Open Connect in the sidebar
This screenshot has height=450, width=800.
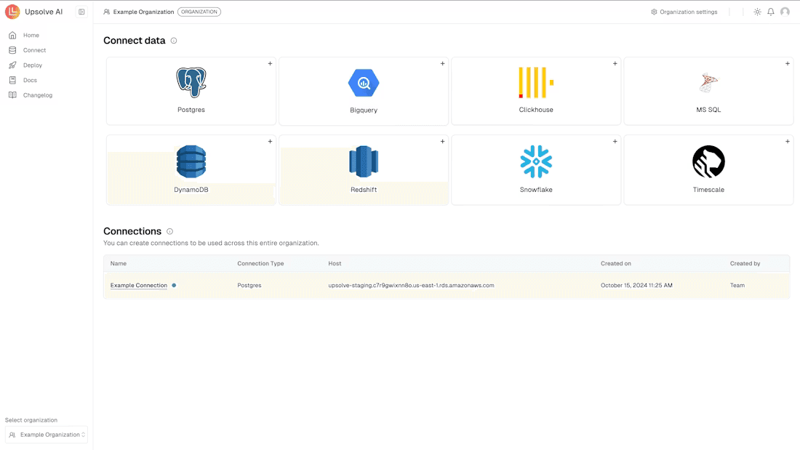(34, 50)
